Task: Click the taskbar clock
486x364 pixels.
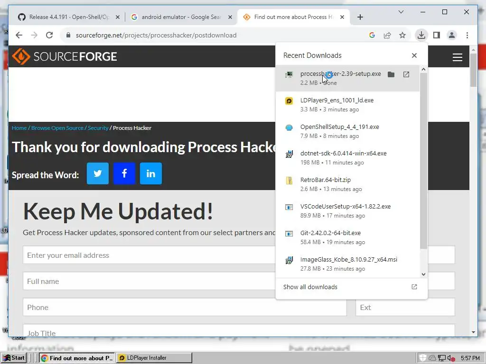Action: (x=470, y=358)
